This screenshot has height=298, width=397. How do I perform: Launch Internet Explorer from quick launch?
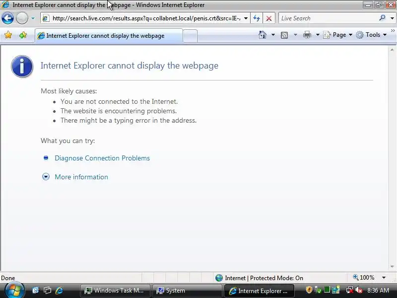pyautogui.click(x=59, y=291)
